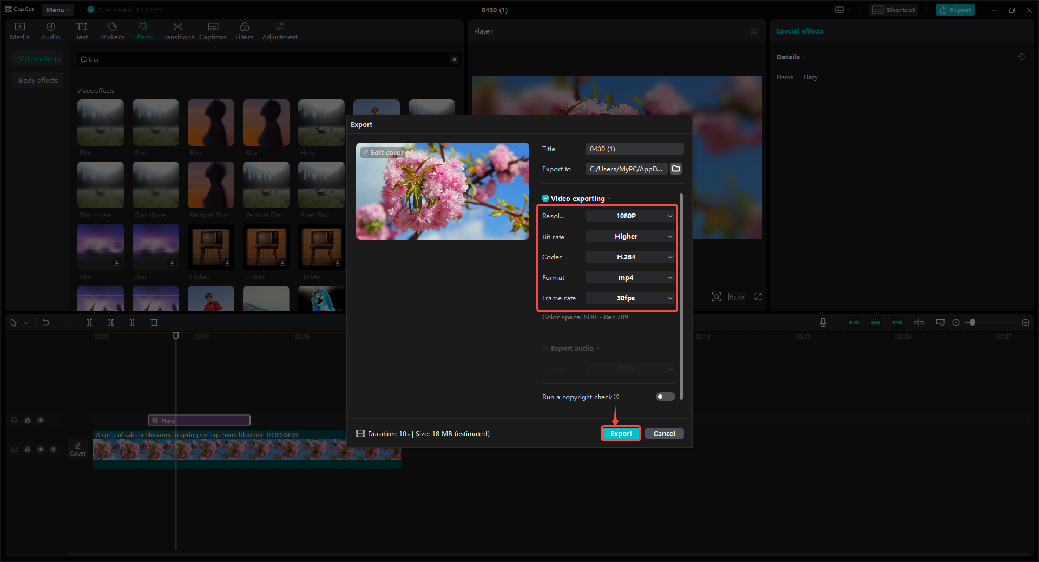Open the Frame rate dropdown showing 30fps
This screenshot has width=1039, height=562.
629,298
